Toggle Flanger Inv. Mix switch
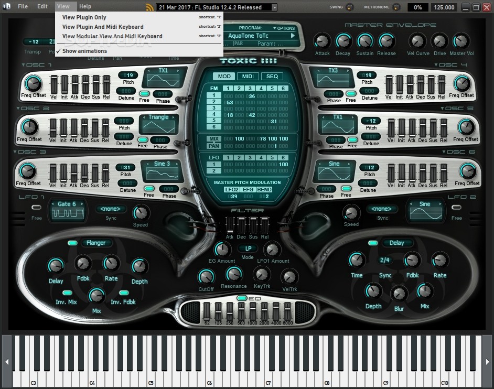 [67, 293]
